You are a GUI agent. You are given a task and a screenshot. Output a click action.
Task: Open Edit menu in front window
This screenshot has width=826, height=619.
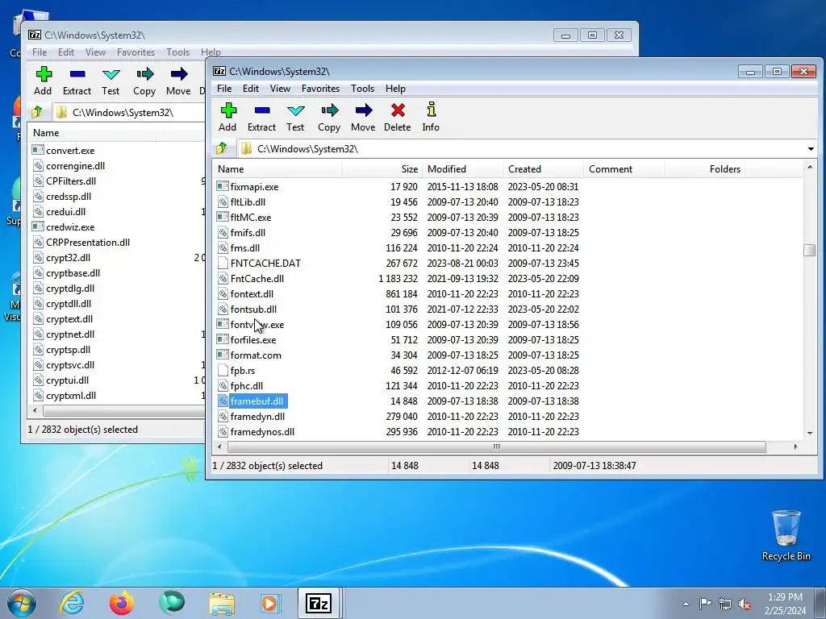pyautogui.click(x=251, y=89)
